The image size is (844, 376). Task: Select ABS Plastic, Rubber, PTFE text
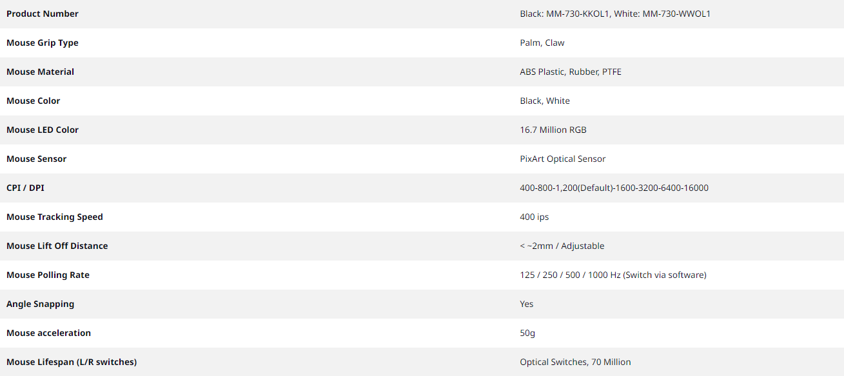[x=571, y=72]
